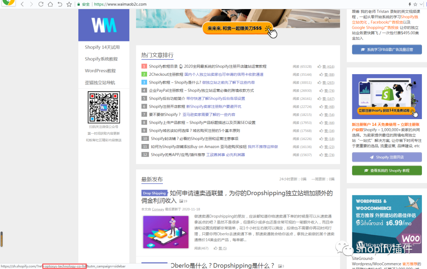Screen dimensions: 427x269
Task: Open the WM site logo in the sidebar
Action: [104, 24]
